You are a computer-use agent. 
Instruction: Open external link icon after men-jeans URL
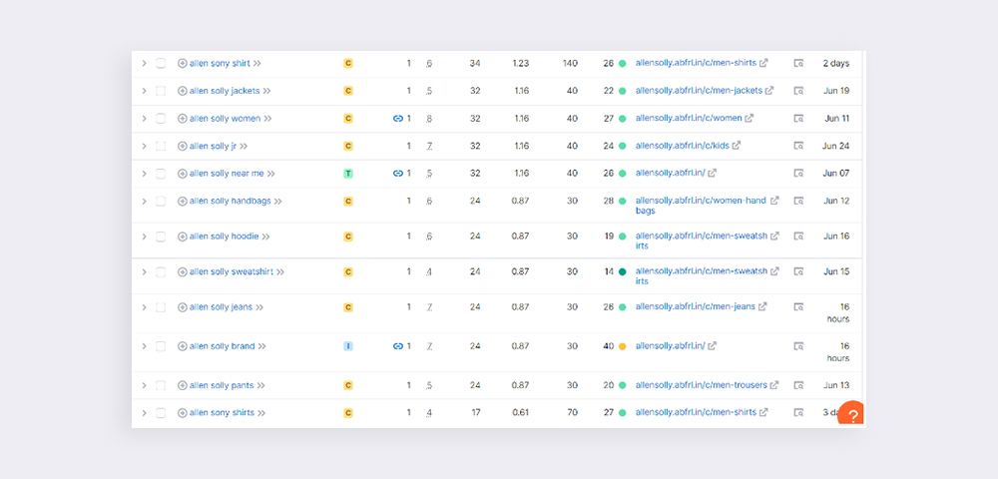(x=762, y=306)
